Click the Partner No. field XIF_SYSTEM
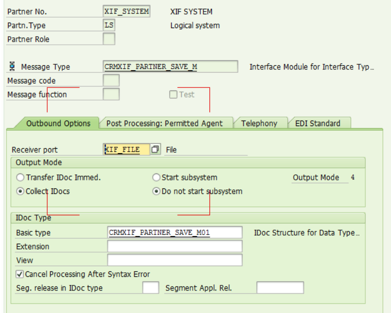This screenshot has width=391, height=313. [x=126, y=12]
